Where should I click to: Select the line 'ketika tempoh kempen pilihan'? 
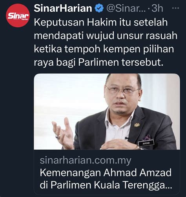(x=104, y=49)
